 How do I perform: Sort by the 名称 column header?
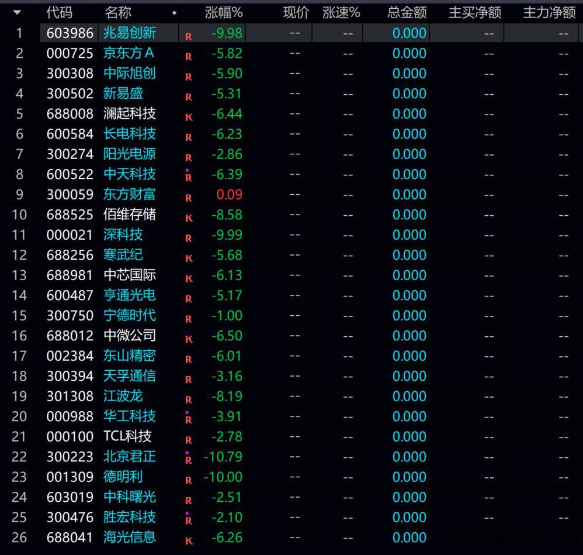tap(118, 13)
